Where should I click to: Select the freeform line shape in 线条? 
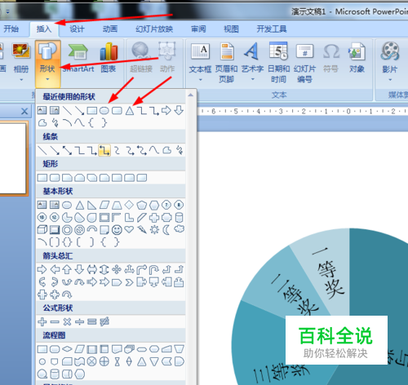tap(166, 150)
